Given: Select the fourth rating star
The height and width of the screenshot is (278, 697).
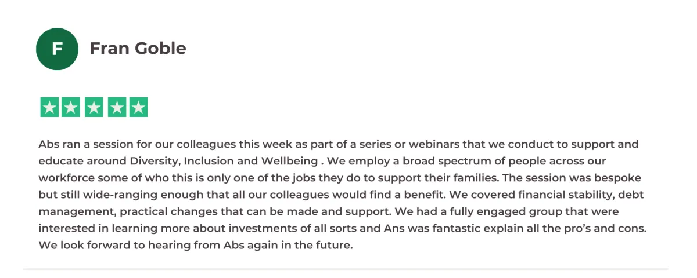Looking at the screenshot, I should pyautogui.click(x=116, y=107).
